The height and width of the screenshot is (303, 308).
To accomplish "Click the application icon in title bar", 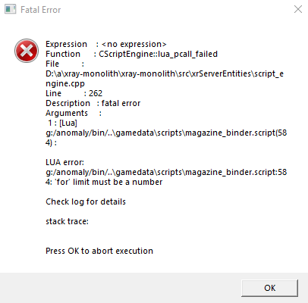I will pyautogui.click(x=10, y=9).
